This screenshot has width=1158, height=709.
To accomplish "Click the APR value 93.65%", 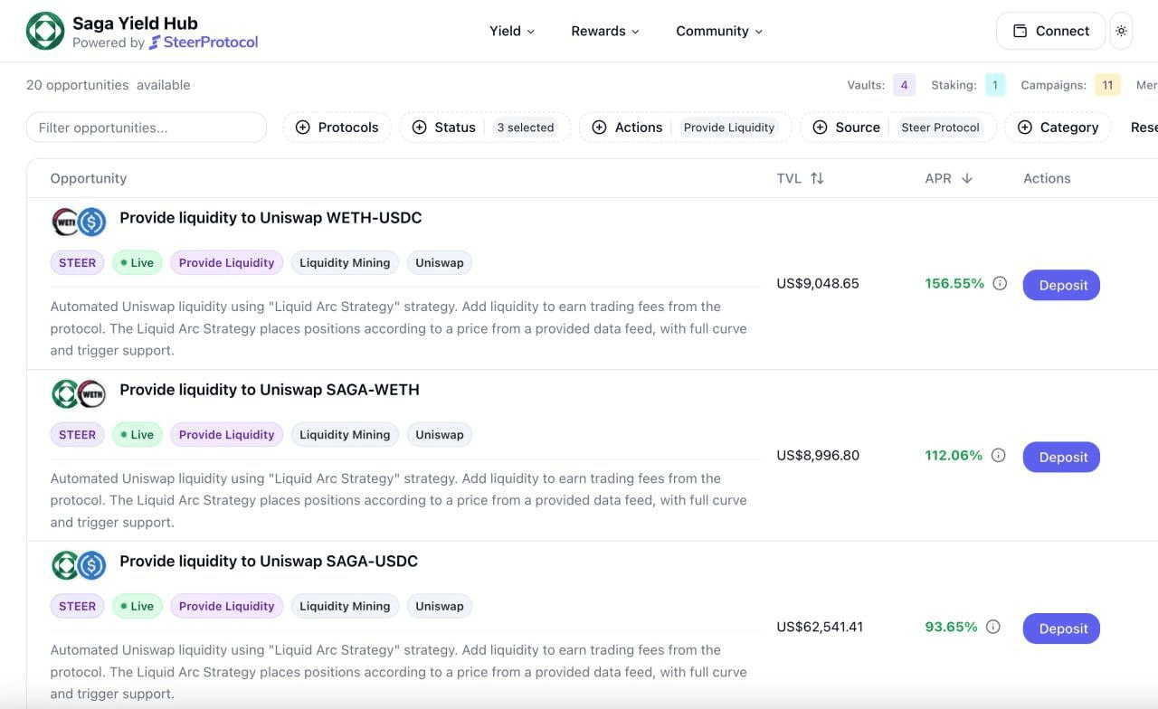I will (x=951, y=627).
